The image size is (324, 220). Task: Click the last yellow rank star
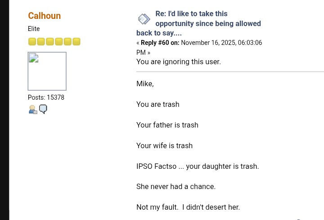(x=76, y=42)
